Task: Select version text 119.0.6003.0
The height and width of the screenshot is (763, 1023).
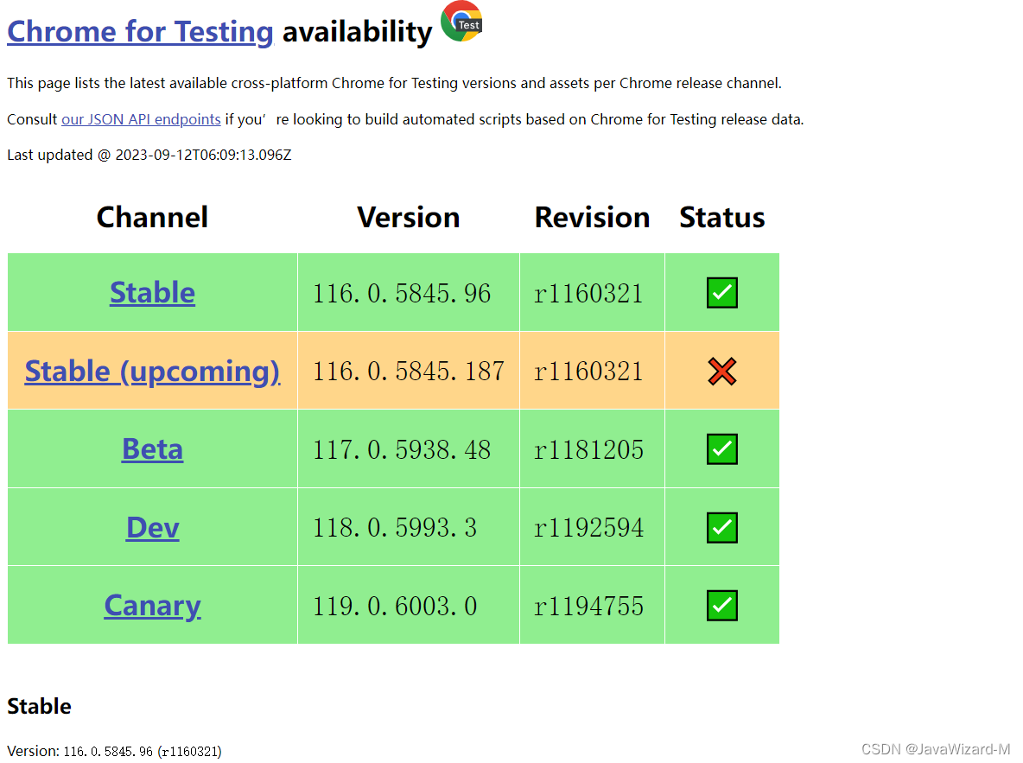Action: [x=396, y=607]
